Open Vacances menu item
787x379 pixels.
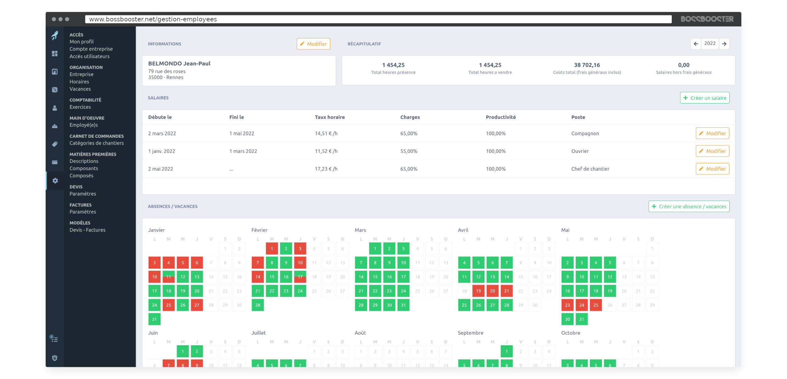pyautogui.click(x=80, y=89)
